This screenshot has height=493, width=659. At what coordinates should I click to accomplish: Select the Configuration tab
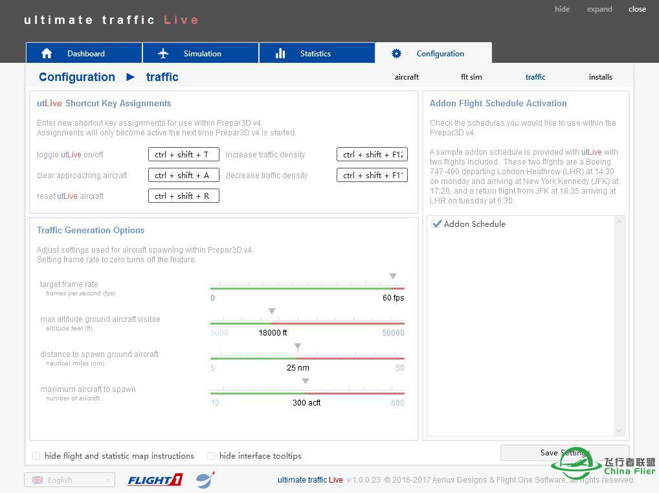point(433,52)
